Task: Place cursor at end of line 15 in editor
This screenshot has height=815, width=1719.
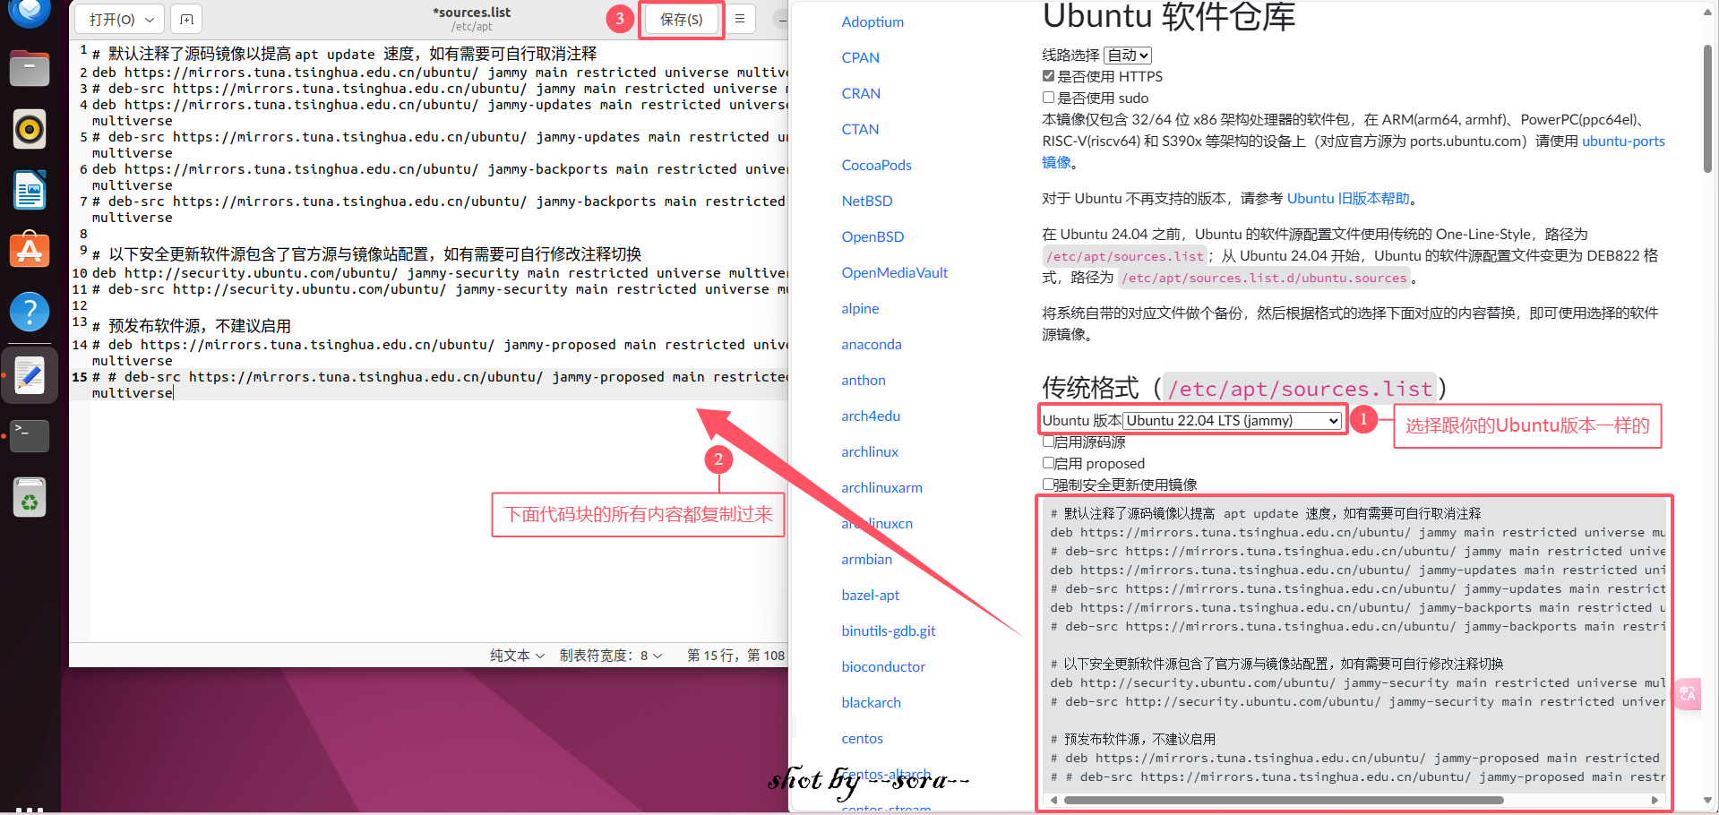Action: point(173,393)
